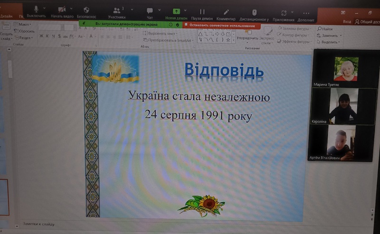Show Участники participants panel
The height and width of the screenshot is (234, 380).
point(117,13)
